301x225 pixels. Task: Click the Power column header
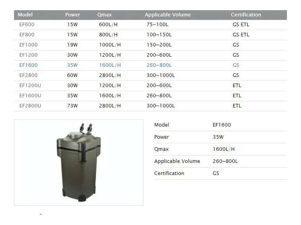[x=73, y=15]
